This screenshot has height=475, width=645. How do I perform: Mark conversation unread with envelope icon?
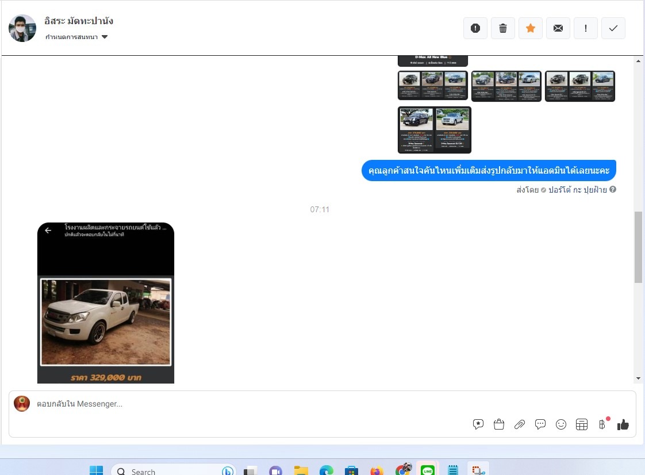tap(558, 28)
